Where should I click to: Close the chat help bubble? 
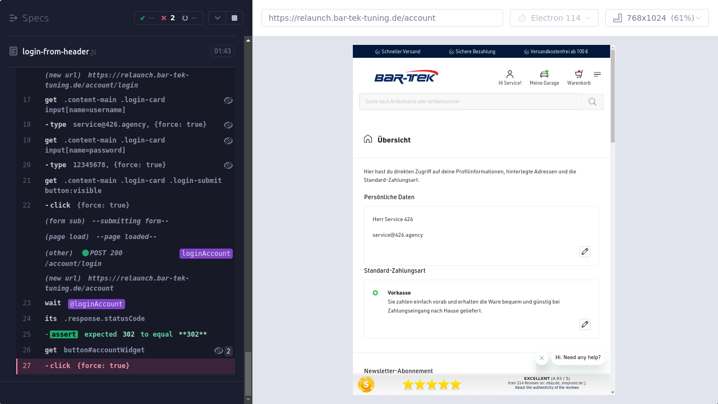(541, 358)
